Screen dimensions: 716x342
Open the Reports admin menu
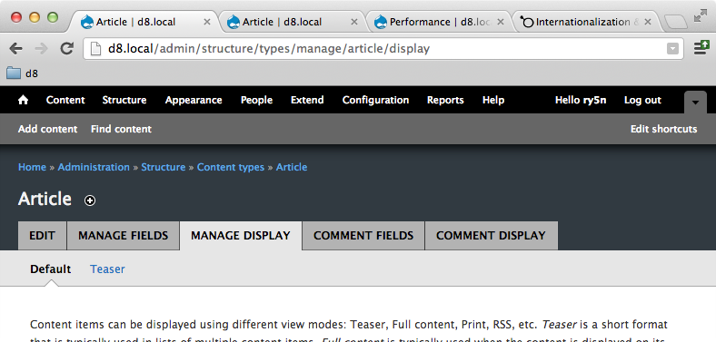[x=445, y=100]
